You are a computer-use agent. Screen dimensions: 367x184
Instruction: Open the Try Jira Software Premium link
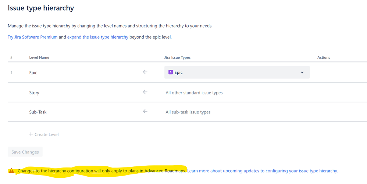32,37
